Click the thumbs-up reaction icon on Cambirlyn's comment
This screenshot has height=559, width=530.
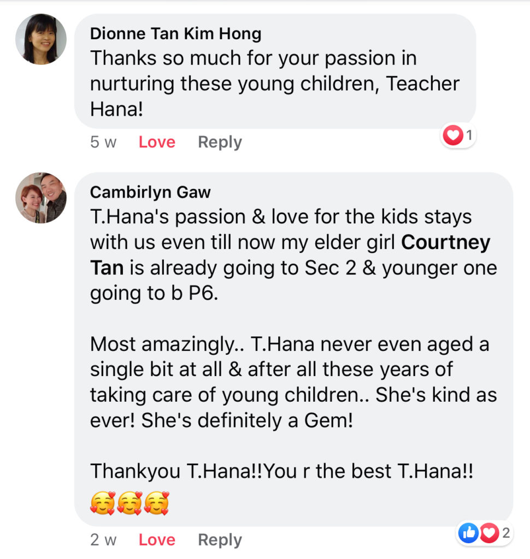[469, 533]
